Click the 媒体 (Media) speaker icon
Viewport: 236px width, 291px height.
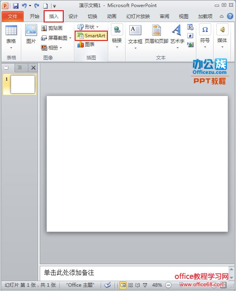(223, 29)
